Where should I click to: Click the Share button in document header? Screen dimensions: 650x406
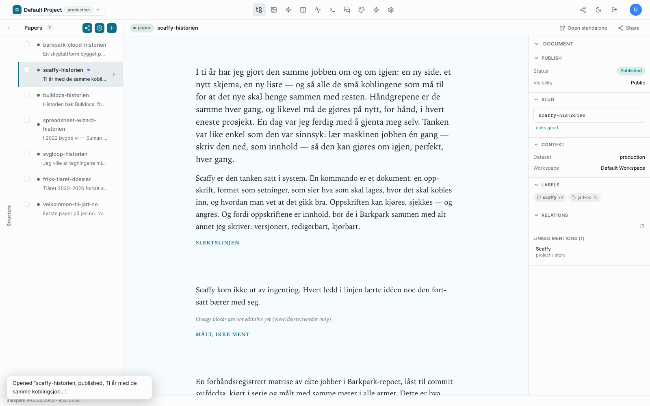click(x=629, y=28)
